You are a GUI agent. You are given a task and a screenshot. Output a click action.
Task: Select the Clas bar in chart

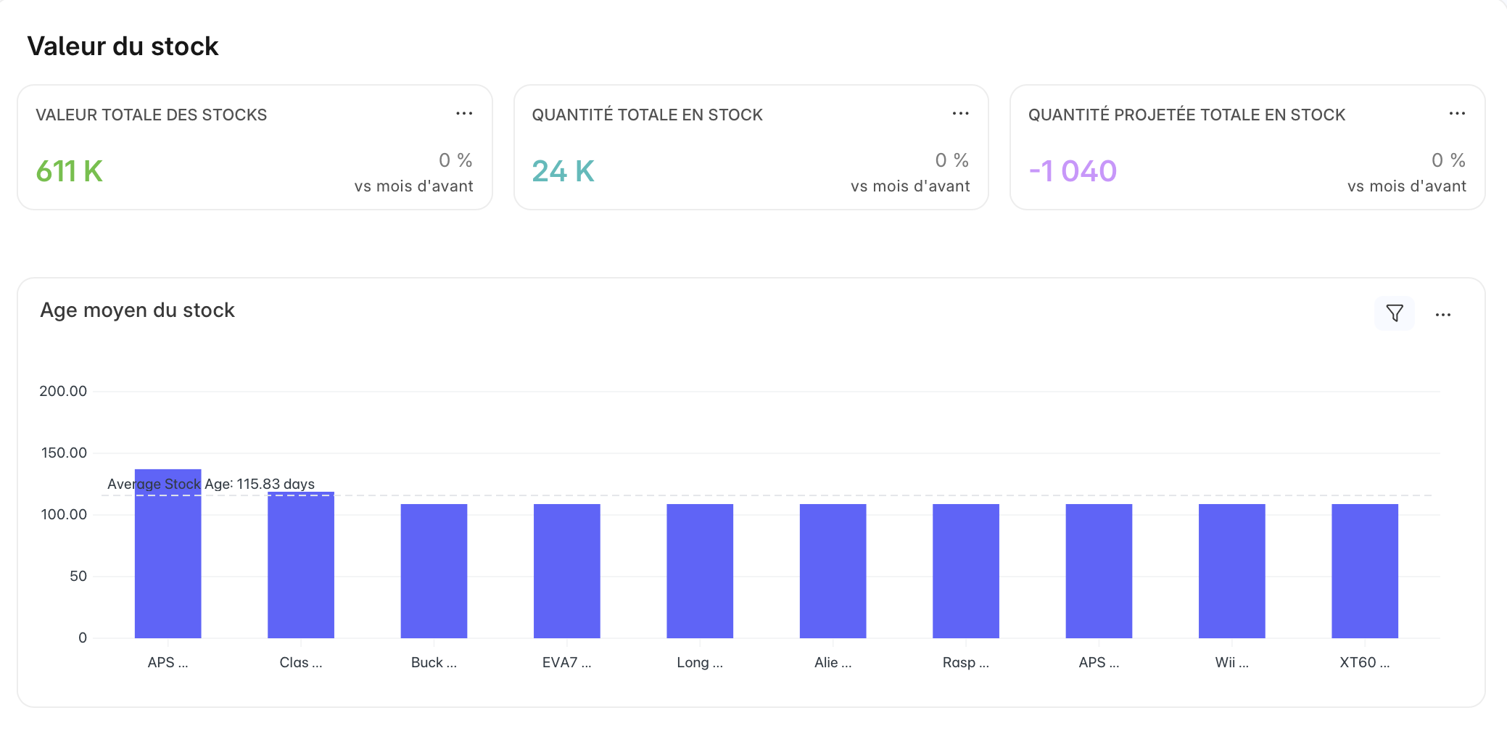coord(301,565)
